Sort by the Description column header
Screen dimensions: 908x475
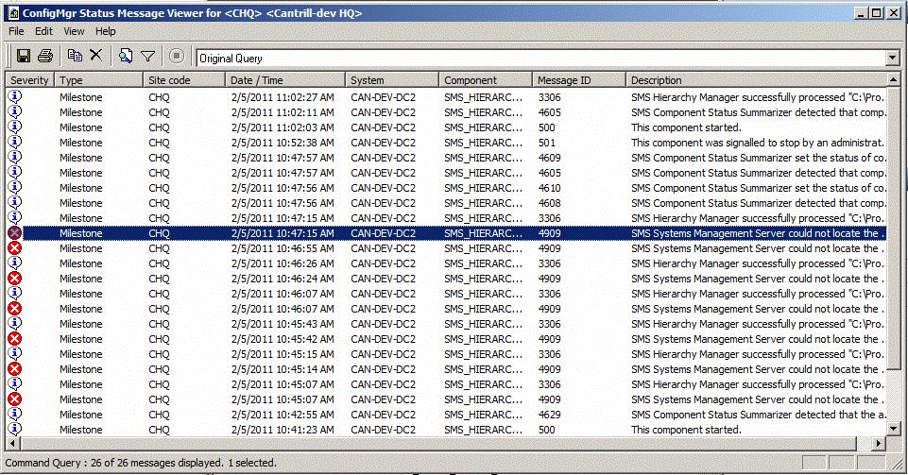coord(756,80)
